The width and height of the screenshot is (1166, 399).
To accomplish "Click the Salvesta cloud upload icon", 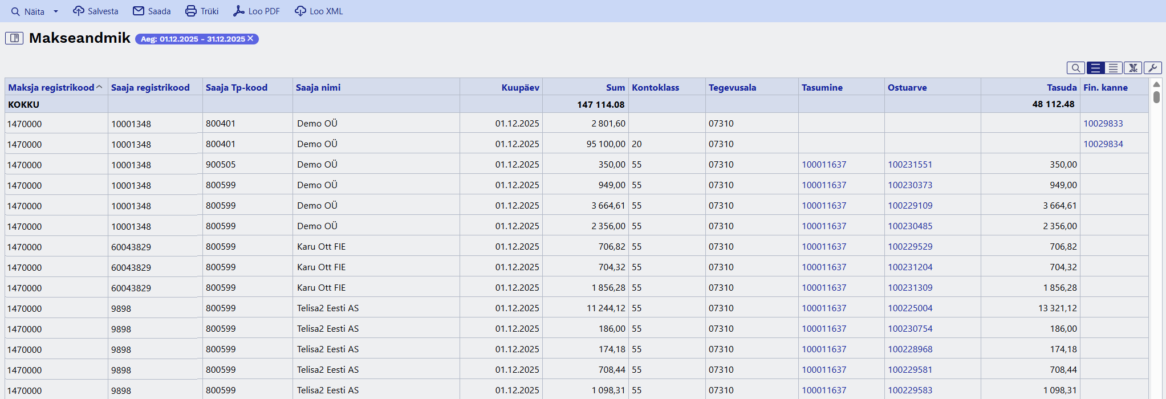I will click(x=79, y=11).
